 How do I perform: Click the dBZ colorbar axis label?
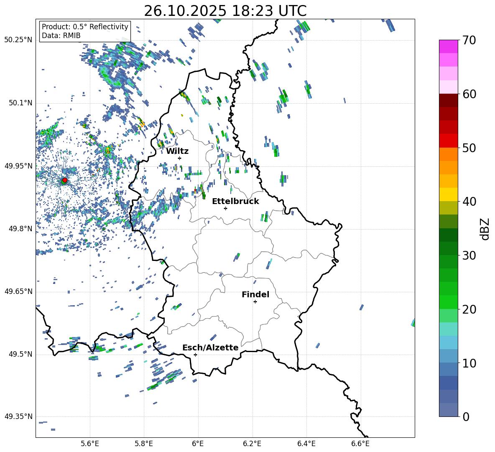click(x=485, y=228)
